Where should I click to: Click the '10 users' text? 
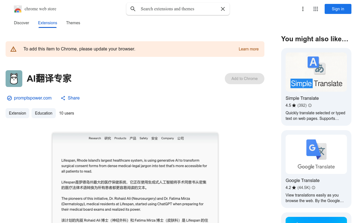pos(67,113)
